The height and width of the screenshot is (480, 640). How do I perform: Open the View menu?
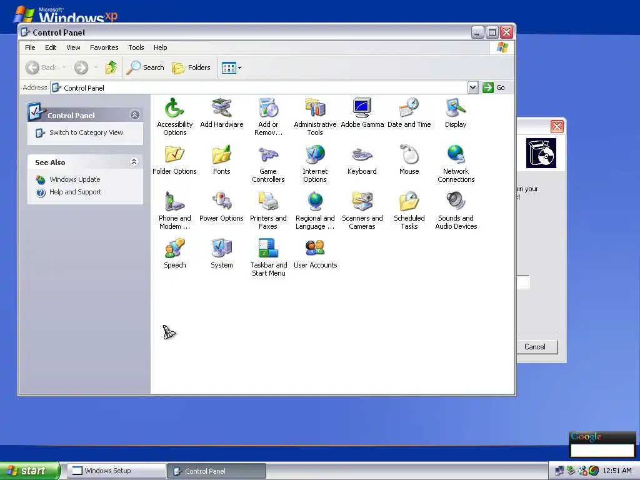74,47
